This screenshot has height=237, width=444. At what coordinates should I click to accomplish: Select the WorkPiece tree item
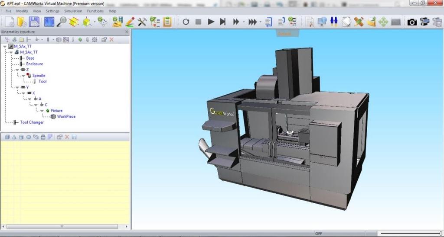point(66,116)
